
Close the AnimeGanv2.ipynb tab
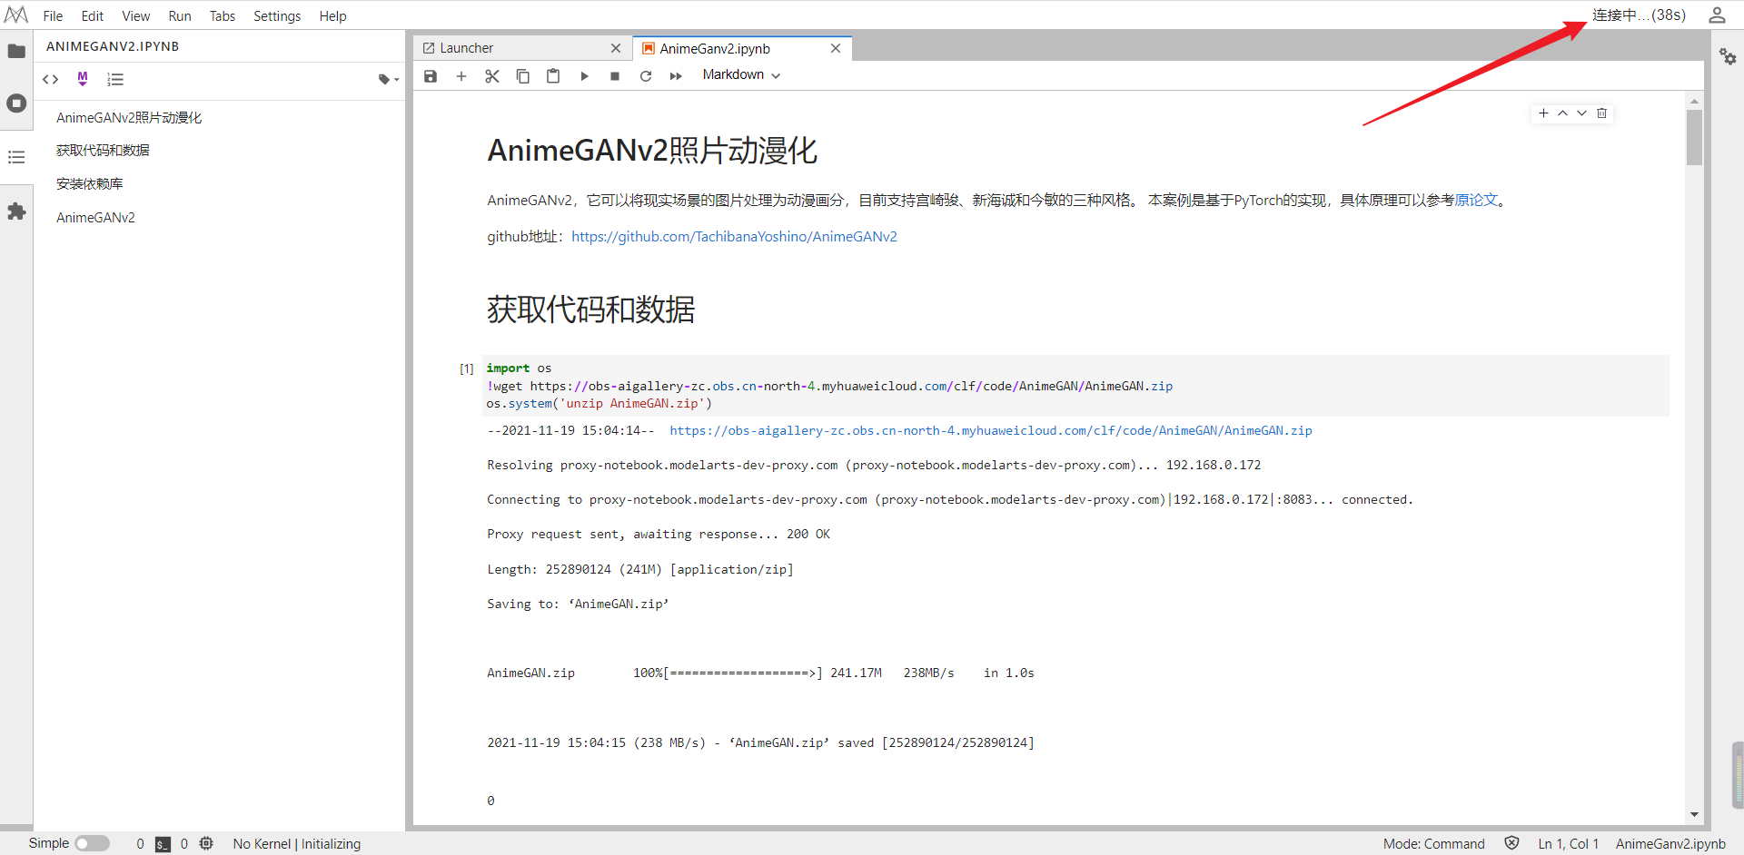pyautogui.click(x=836, y=48)
